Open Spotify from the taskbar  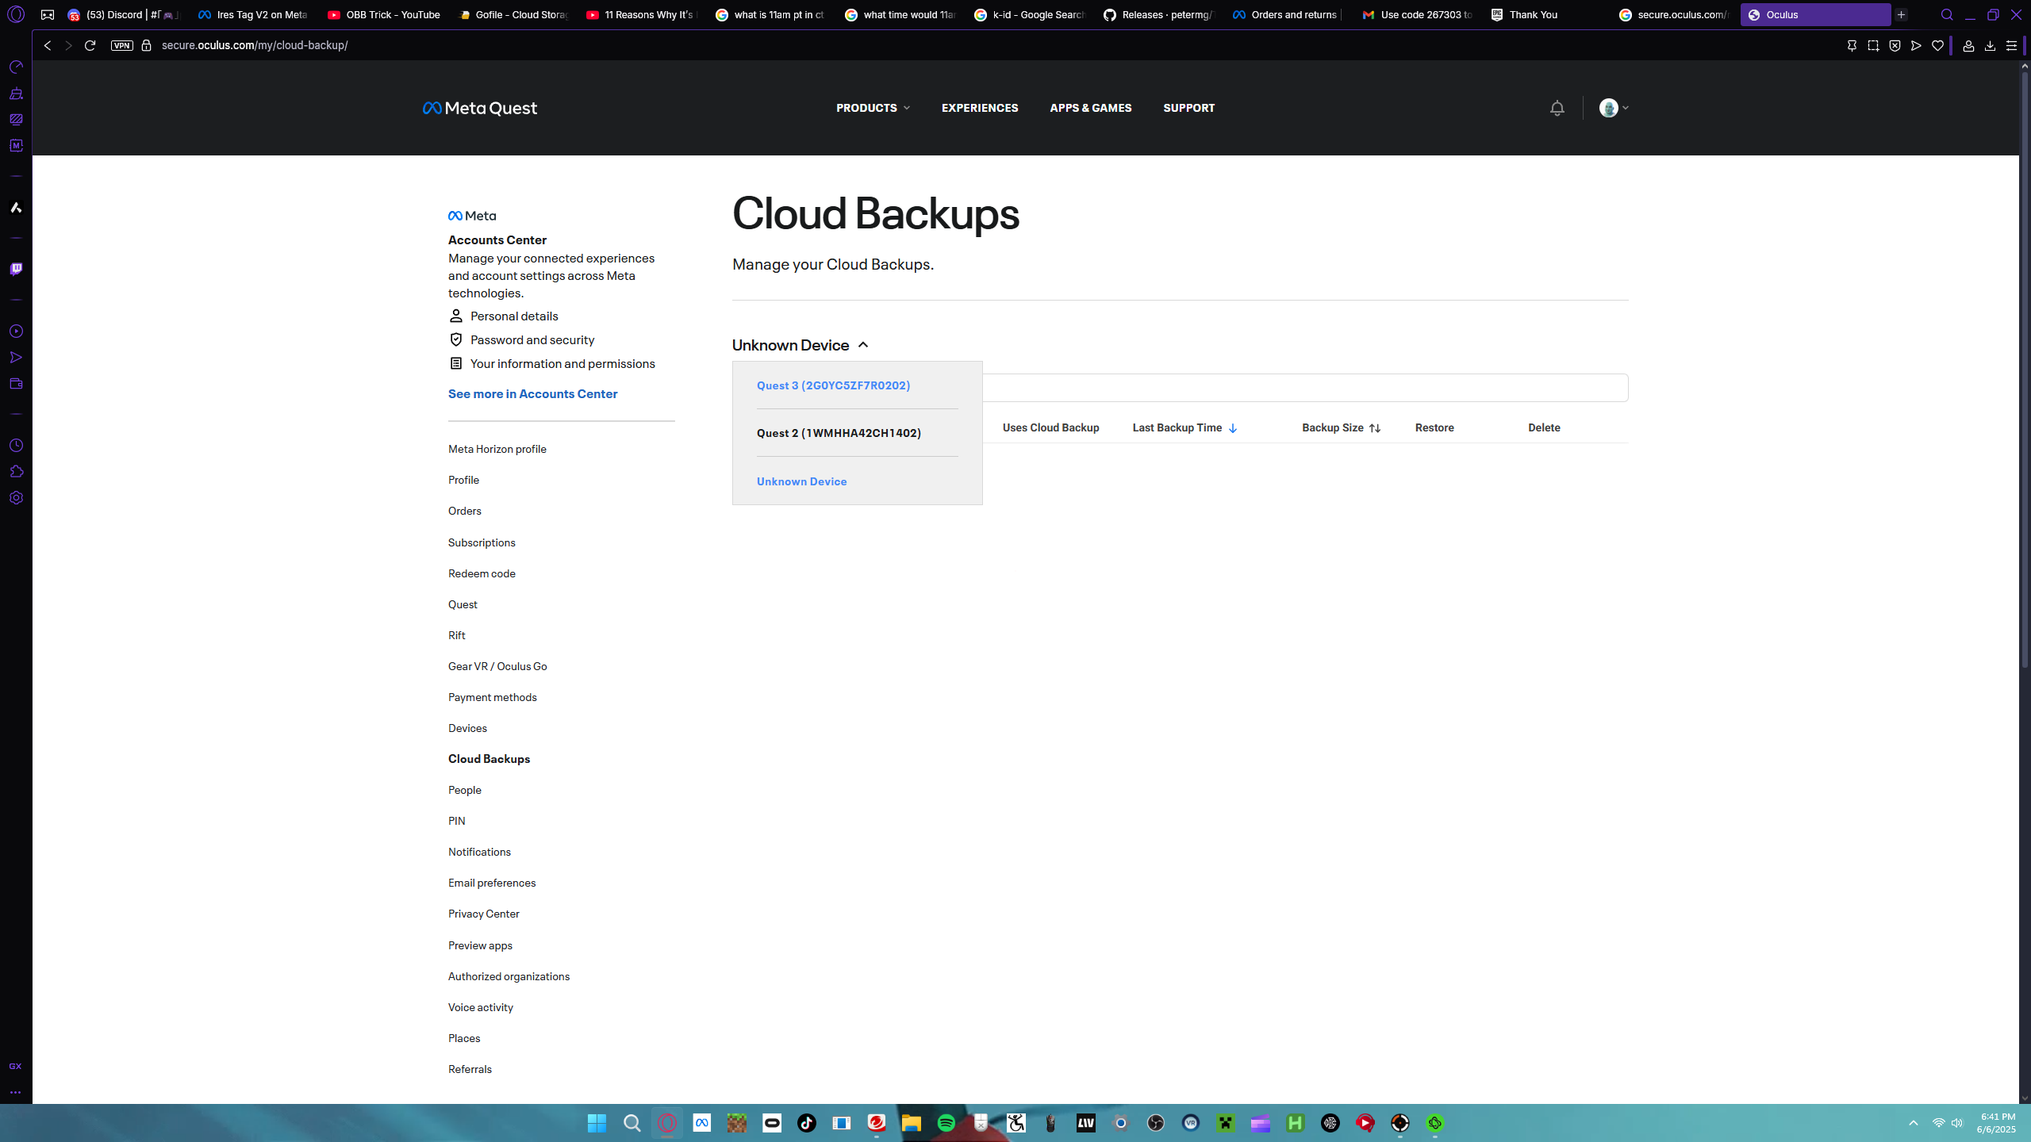(x=946, y=1123)
